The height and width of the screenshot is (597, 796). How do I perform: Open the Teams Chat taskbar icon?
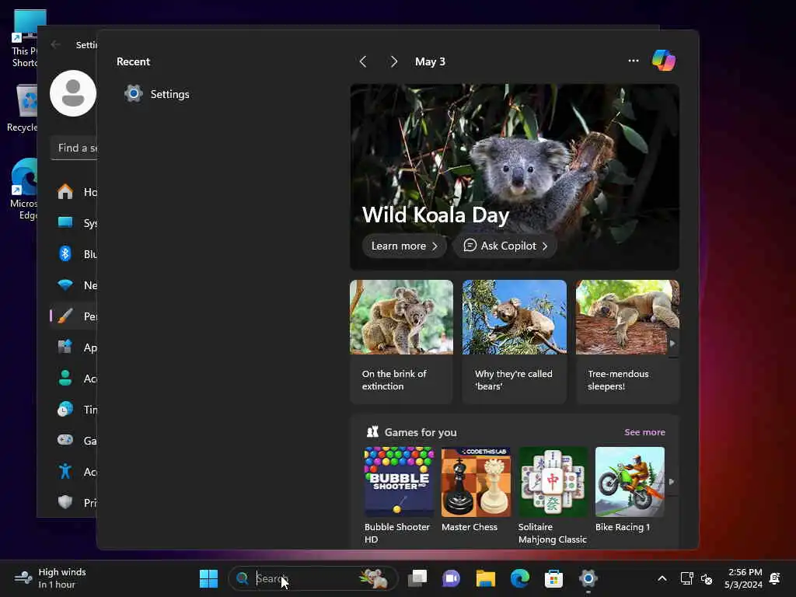point(452,578)
